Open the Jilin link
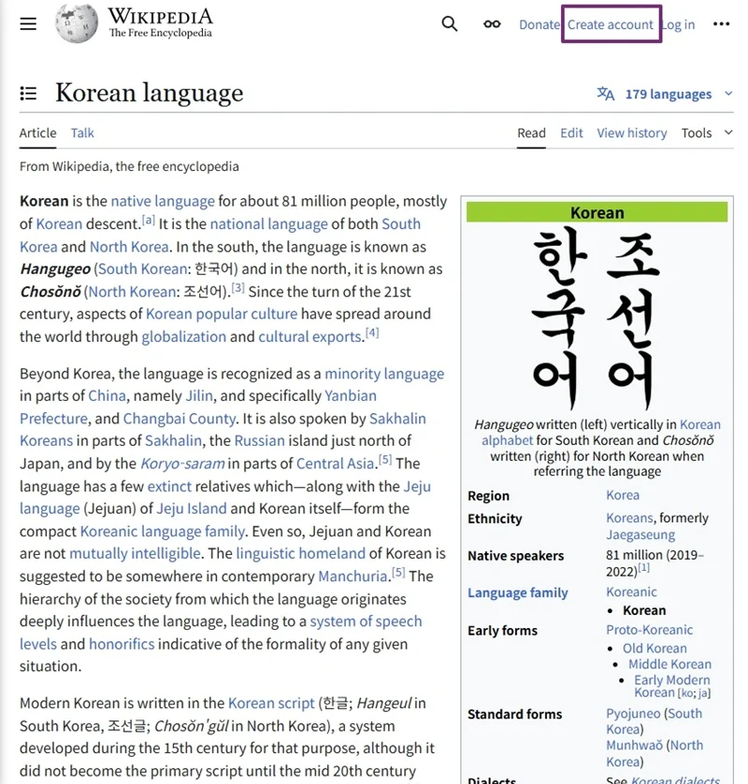The height and width of the screenshot is (784, 748). point(199,396)
